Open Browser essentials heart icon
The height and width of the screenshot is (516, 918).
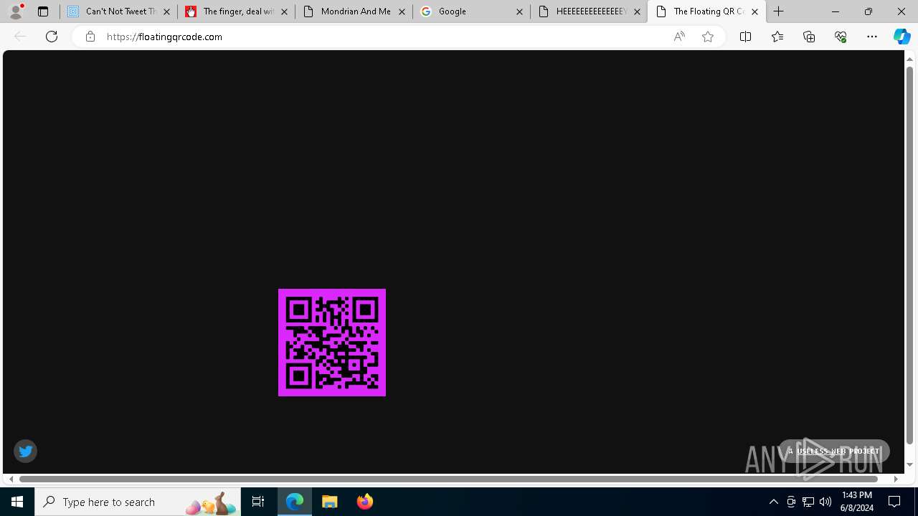[841, 37]
